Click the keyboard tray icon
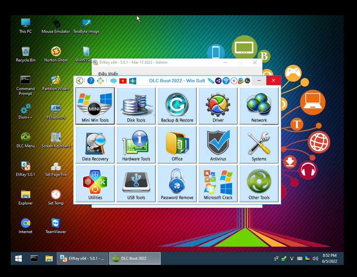Viewport: 357px width, 277px height. [300, 258]
